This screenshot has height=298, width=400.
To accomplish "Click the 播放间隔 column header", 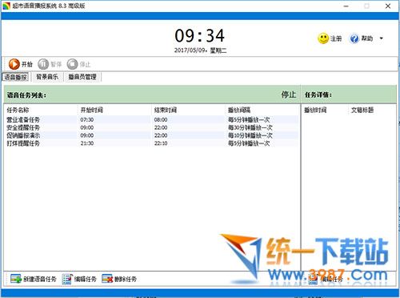I will point(239,110).
